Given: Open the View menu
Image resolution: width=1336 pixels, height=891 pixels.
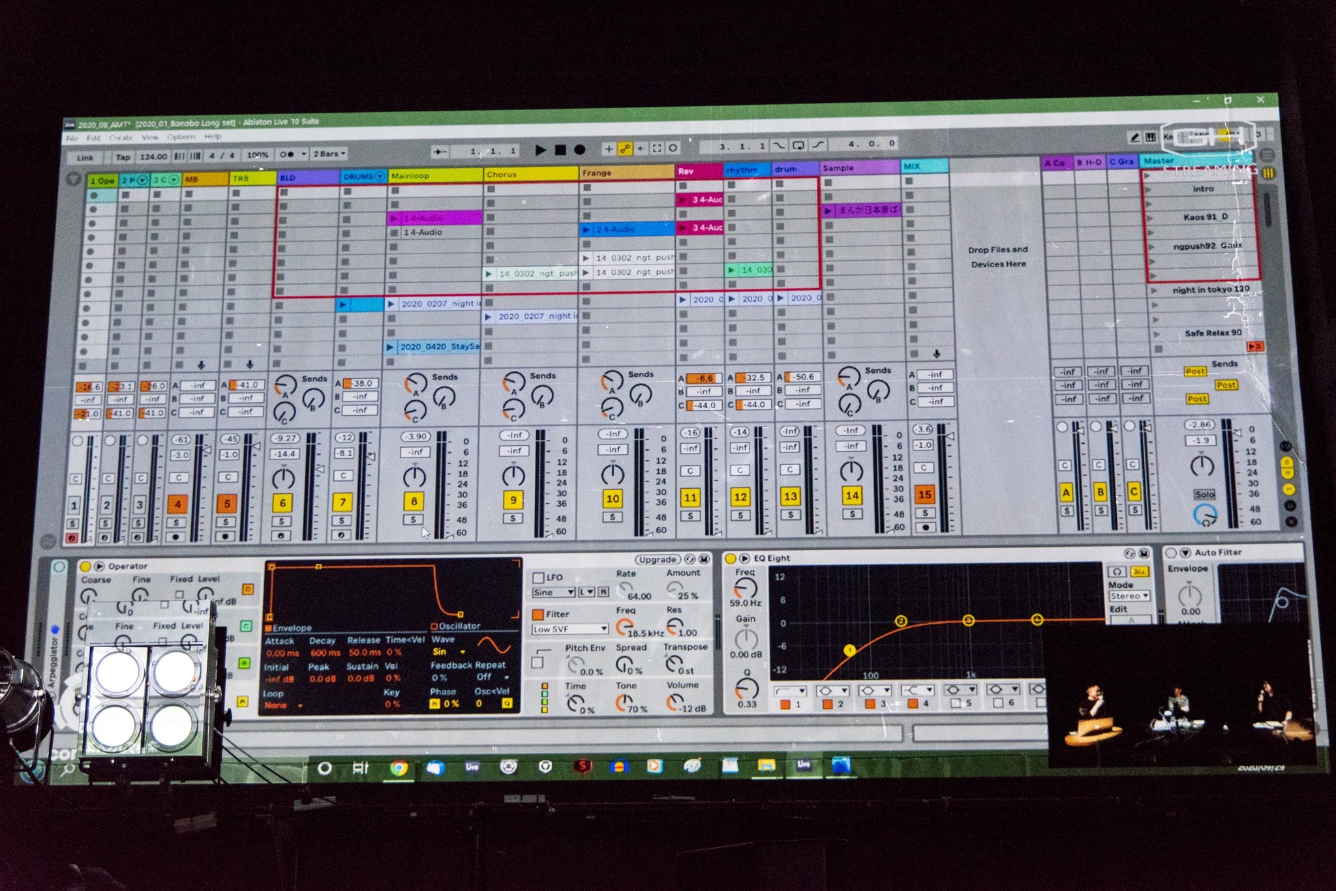Looking at the screenshot, I should click(150, 138).
